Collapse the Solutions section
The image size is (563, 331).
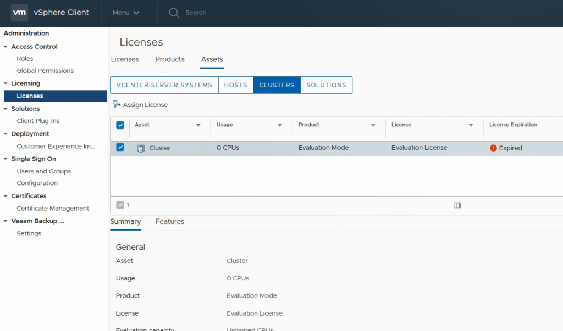pos(5,109)
